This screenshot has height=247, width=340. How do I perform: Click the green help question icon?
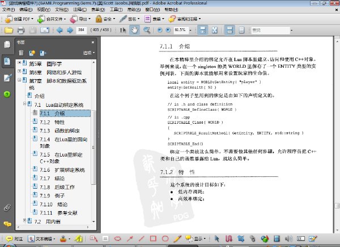point(7,94)
